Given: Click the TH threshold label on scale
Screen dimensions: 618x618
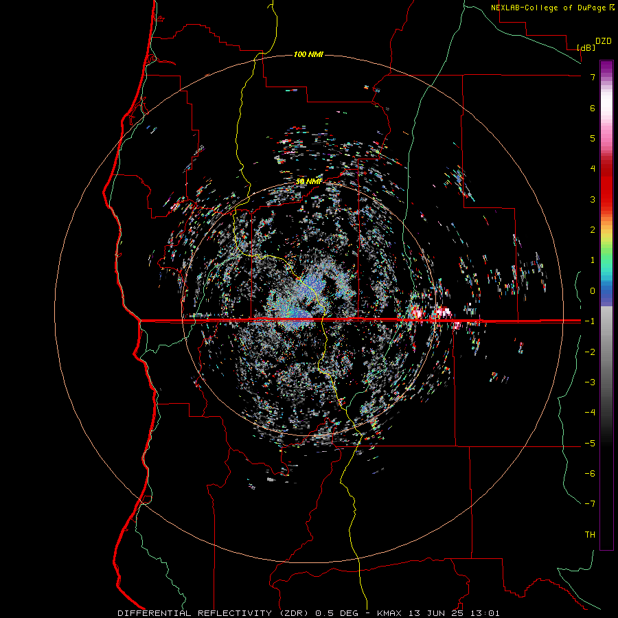Looking at the screenshot, I should point(590,535).
